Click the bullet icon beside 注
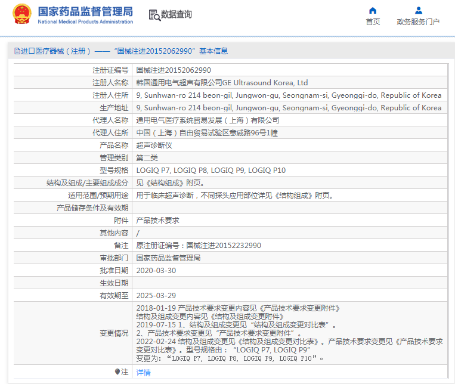Screen dimensions: 455x384 (117, 372)
